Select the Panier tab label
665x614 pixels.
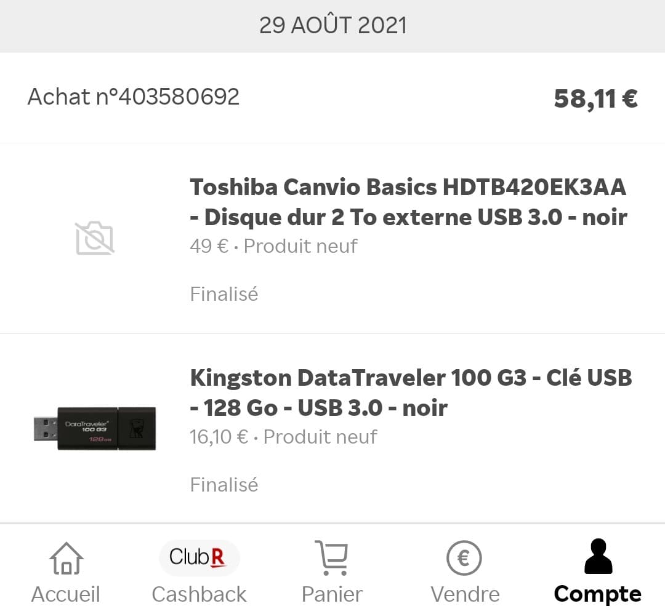click(331, 594)
